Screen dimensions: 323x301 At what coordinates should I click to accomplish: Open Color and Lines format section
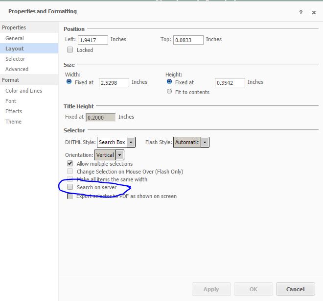tap(23, 91)
